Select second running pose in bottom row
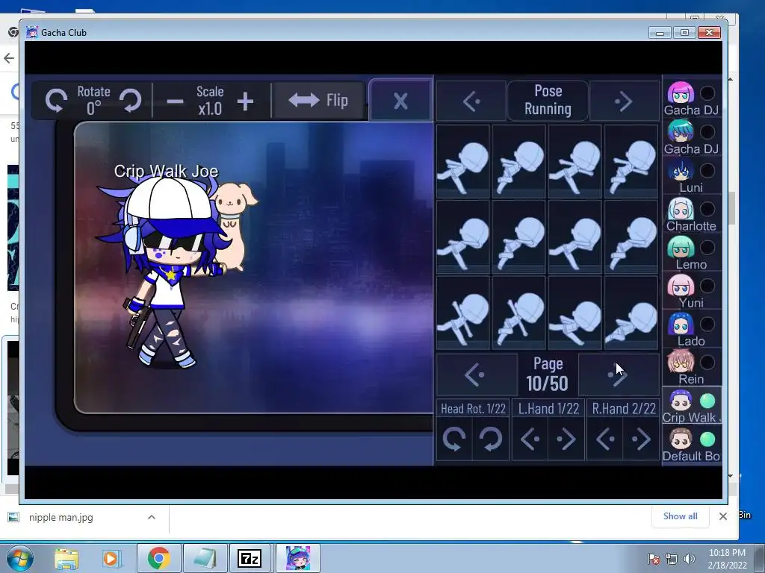 click(x=518, y=313)
